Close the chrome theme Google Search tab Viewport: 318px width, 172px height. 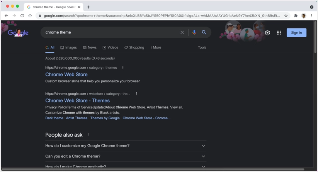click(x=79, y=7)
